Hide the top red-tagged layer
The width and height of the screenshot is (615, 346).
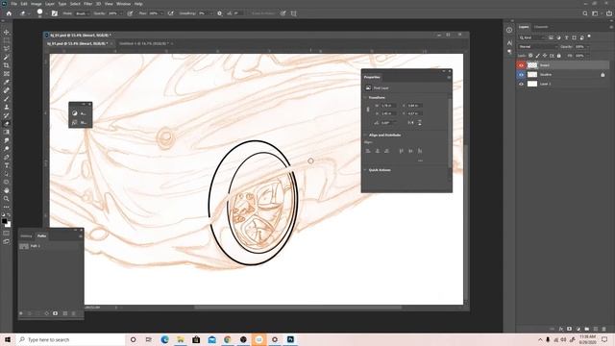521,65
